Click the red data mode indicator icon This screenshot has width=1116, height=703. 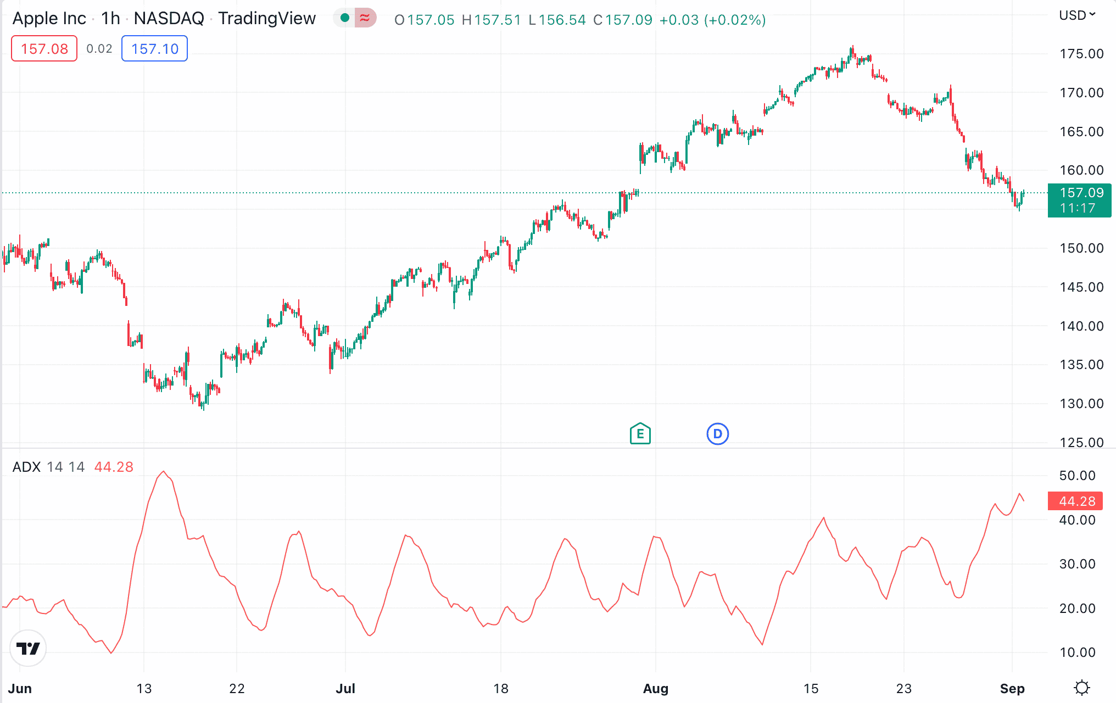(365, 18)
